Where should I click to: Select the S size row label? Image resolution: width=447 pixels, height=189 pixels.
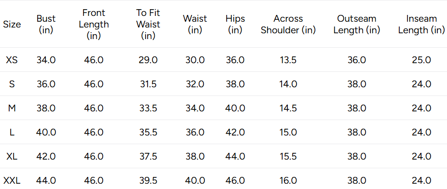coord(12,84)
